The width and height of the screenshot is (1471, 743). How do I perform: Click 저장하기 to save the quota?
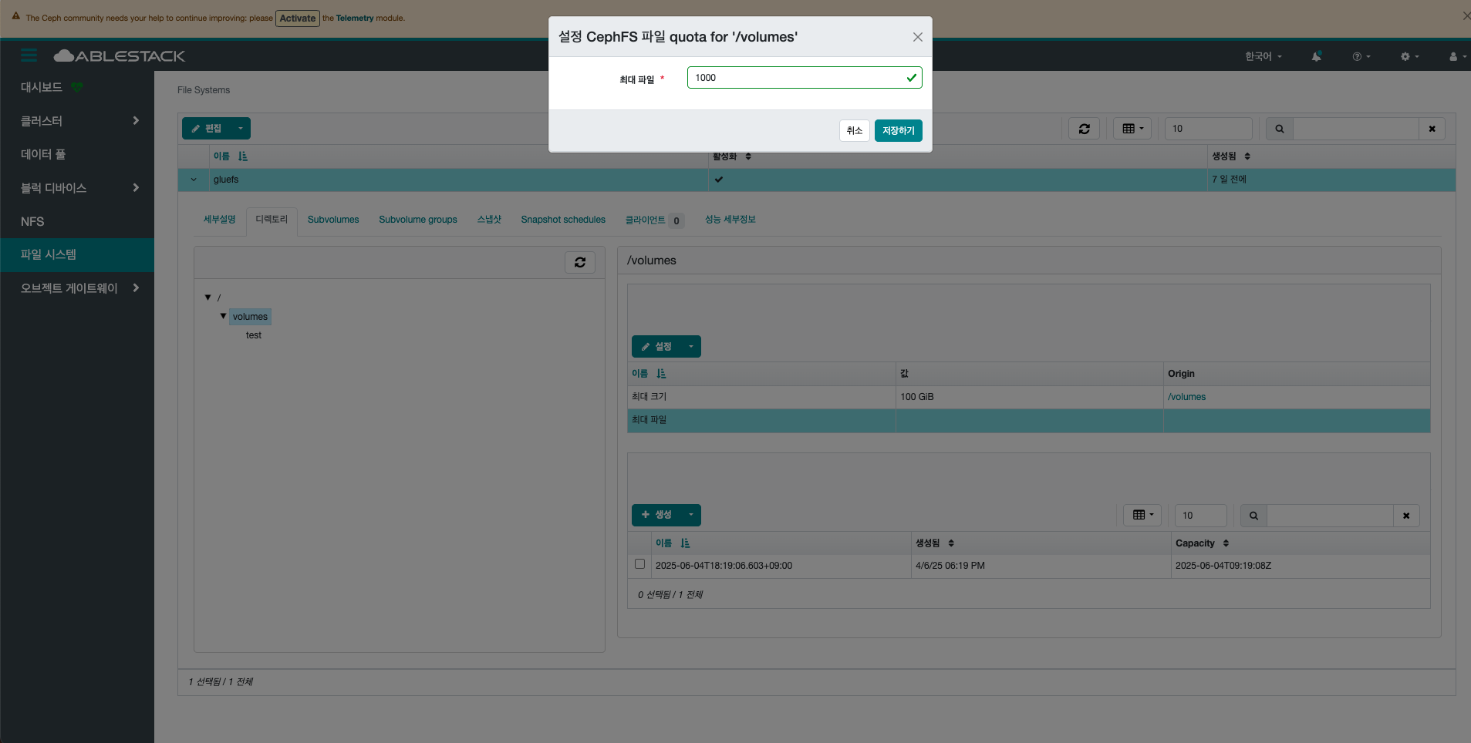(898, 131)
